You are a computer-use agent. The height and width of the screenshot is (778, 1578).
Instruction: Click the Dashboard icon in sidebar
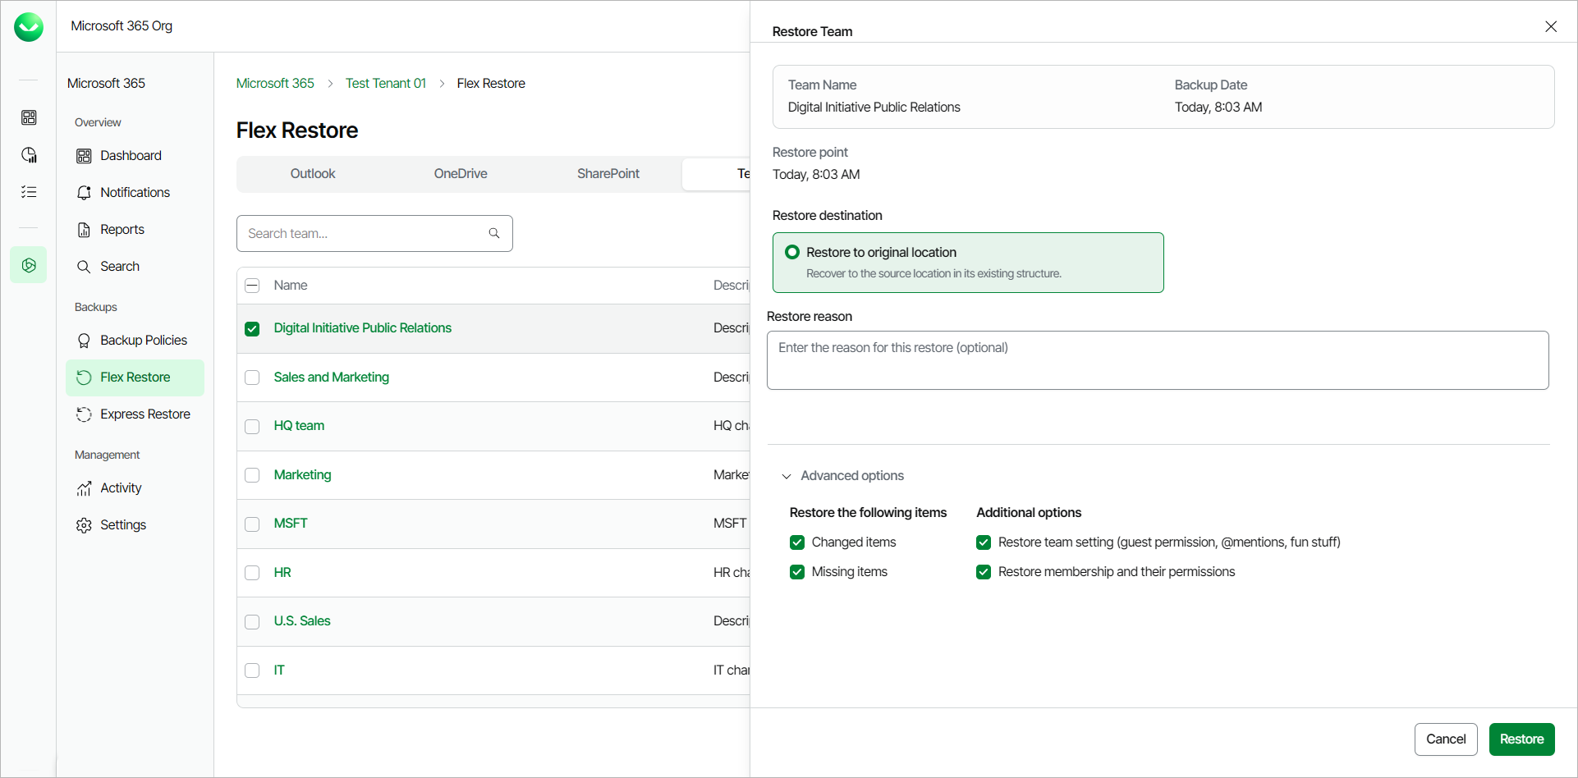84,156
